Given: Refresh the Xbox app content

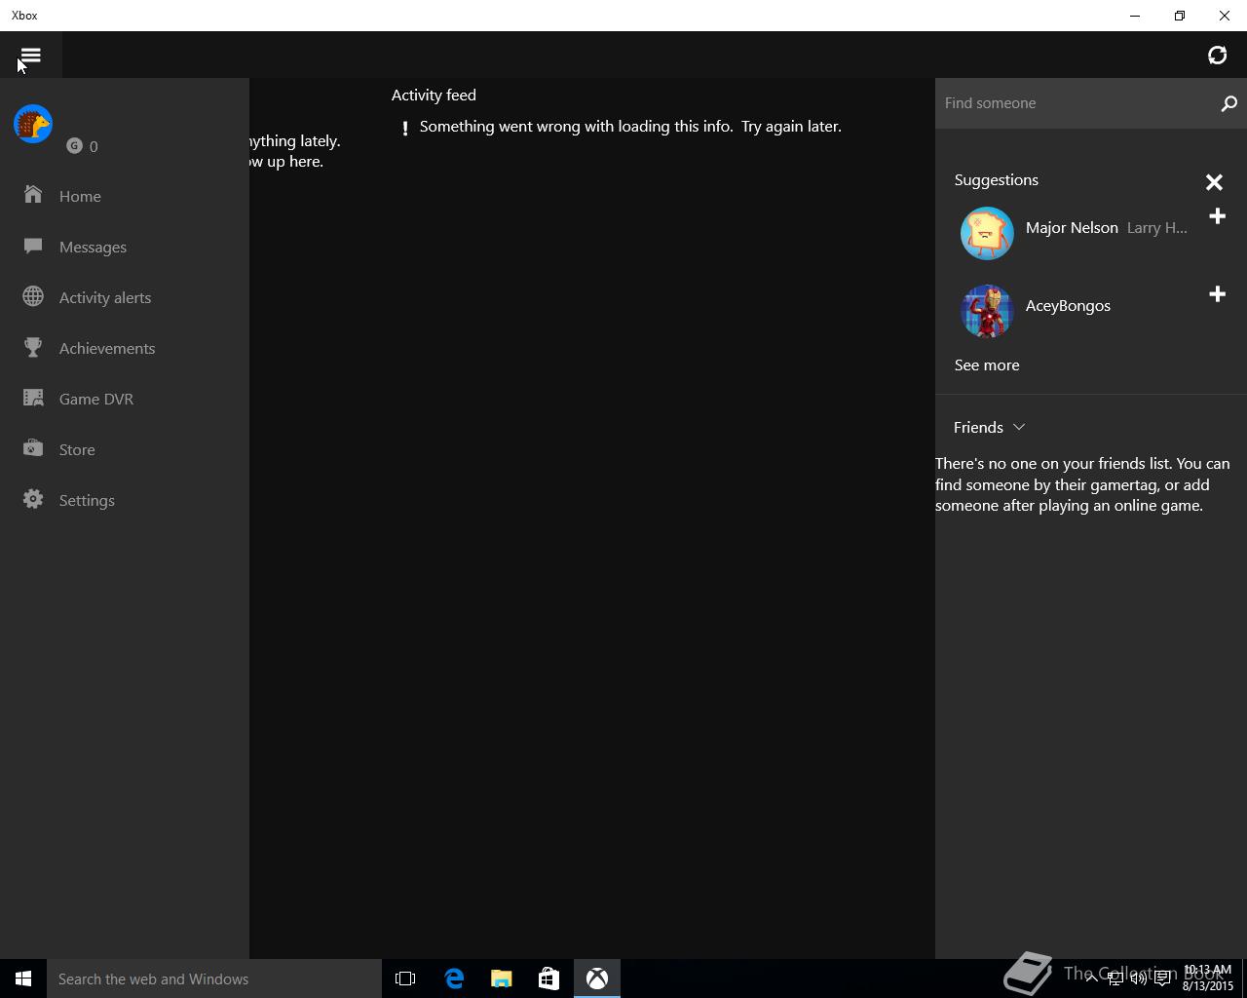Looking at the screenshot, I should coord(1217,55).
